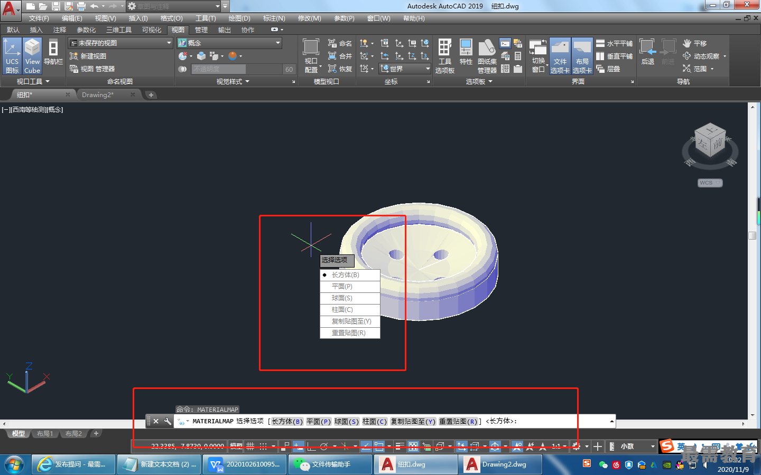Toggle the ViewCube display button
The height and width of the screenshot is (475, 761).
tap(32, 56)
